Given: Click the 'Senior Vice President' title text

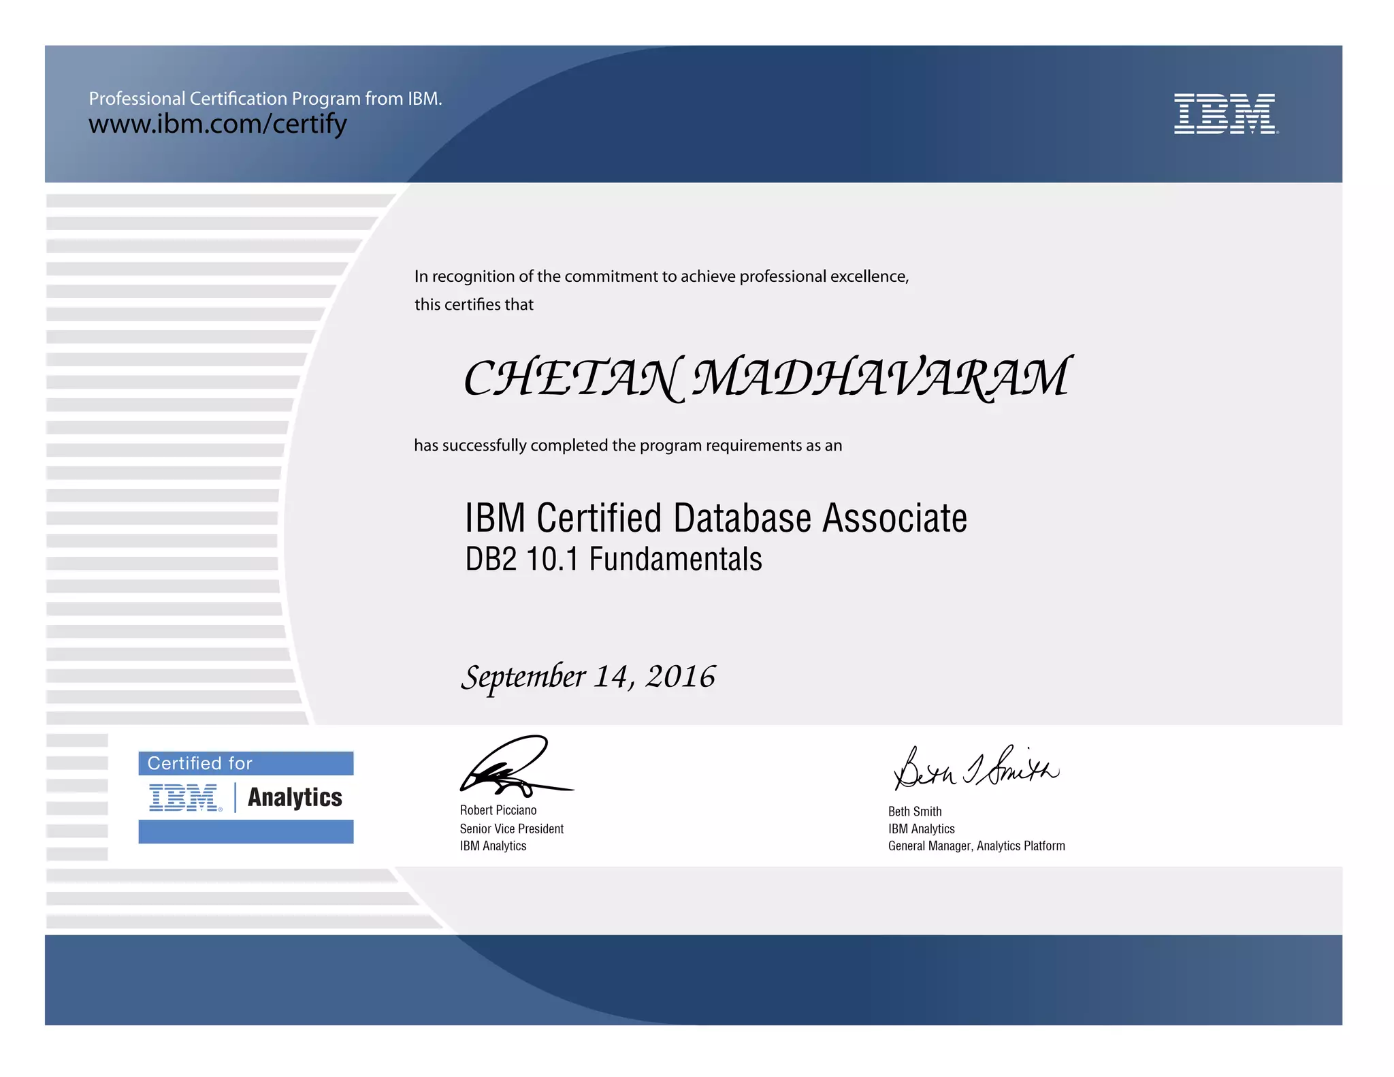Looking at the screenshot, I should click(x=512, y=829).
